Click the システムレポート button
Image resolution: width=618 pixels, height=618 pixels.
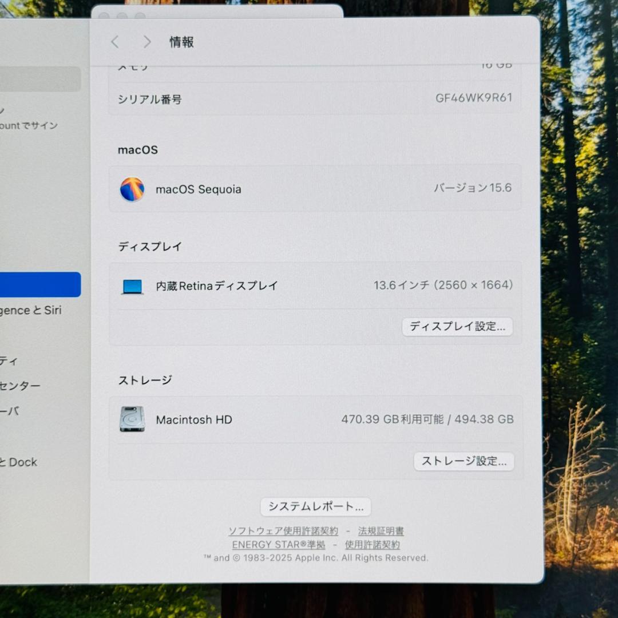(315, 506)
